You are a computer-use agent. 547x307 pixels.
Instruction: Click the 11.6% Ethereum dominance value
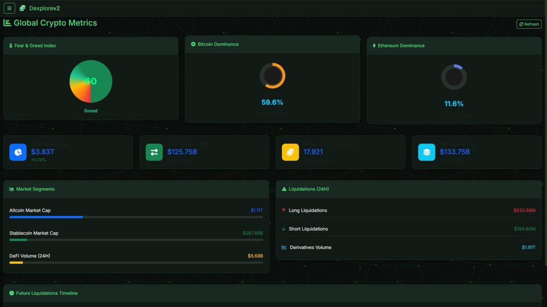click(454, 104)
